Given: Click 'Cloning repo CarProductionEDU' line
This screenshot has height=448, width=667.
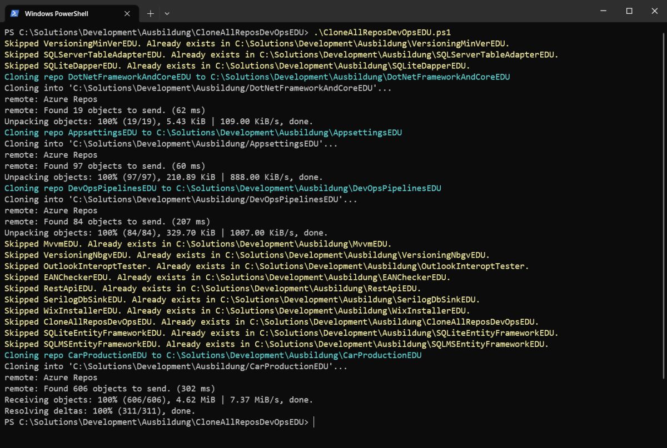Looking at the screenshot, I should tap(213, 354).
